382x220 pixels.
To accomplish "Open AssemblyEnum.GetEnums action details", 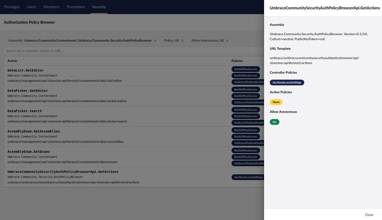I will tap(134, 157).
